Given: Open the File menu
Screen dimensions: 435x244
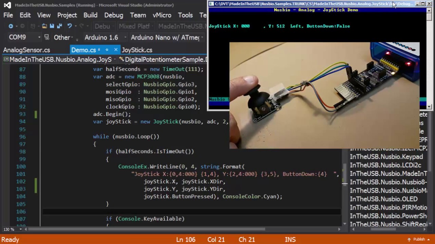Looking at the screenshot, I should point(8,15).
